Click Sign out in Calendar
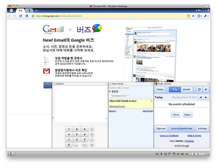This screenshot has height=166, width=217. [161, 128]
